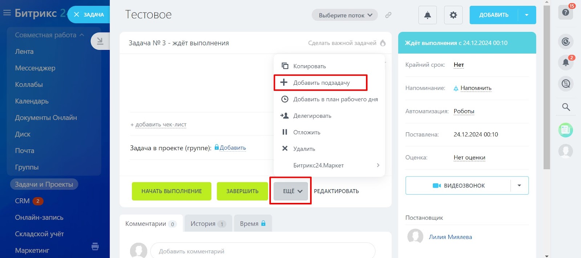Click the notification bell icon in header
581x258 pixels.
click(x=427, y=15)
